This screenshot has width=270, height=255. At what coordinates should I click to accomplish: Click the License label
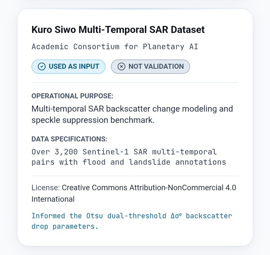46,187
